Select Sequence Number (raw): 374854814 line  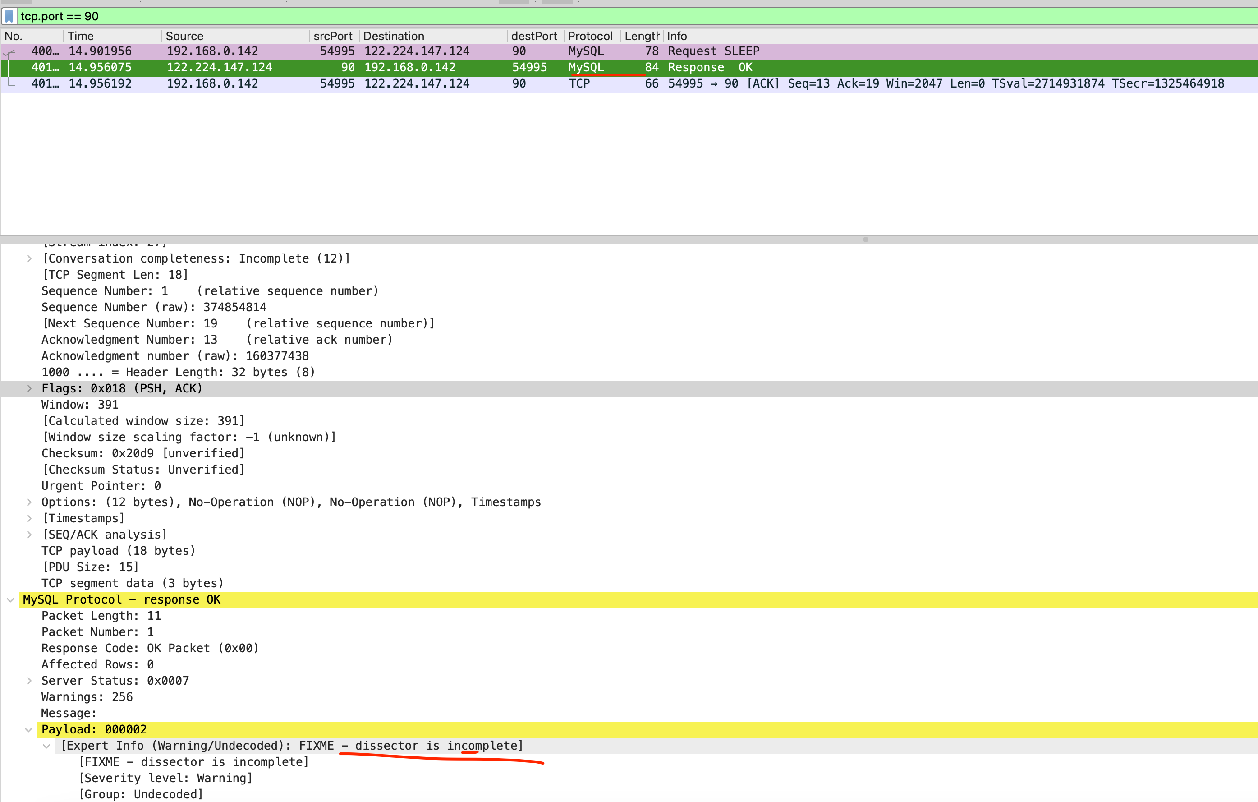coord(154,307)
